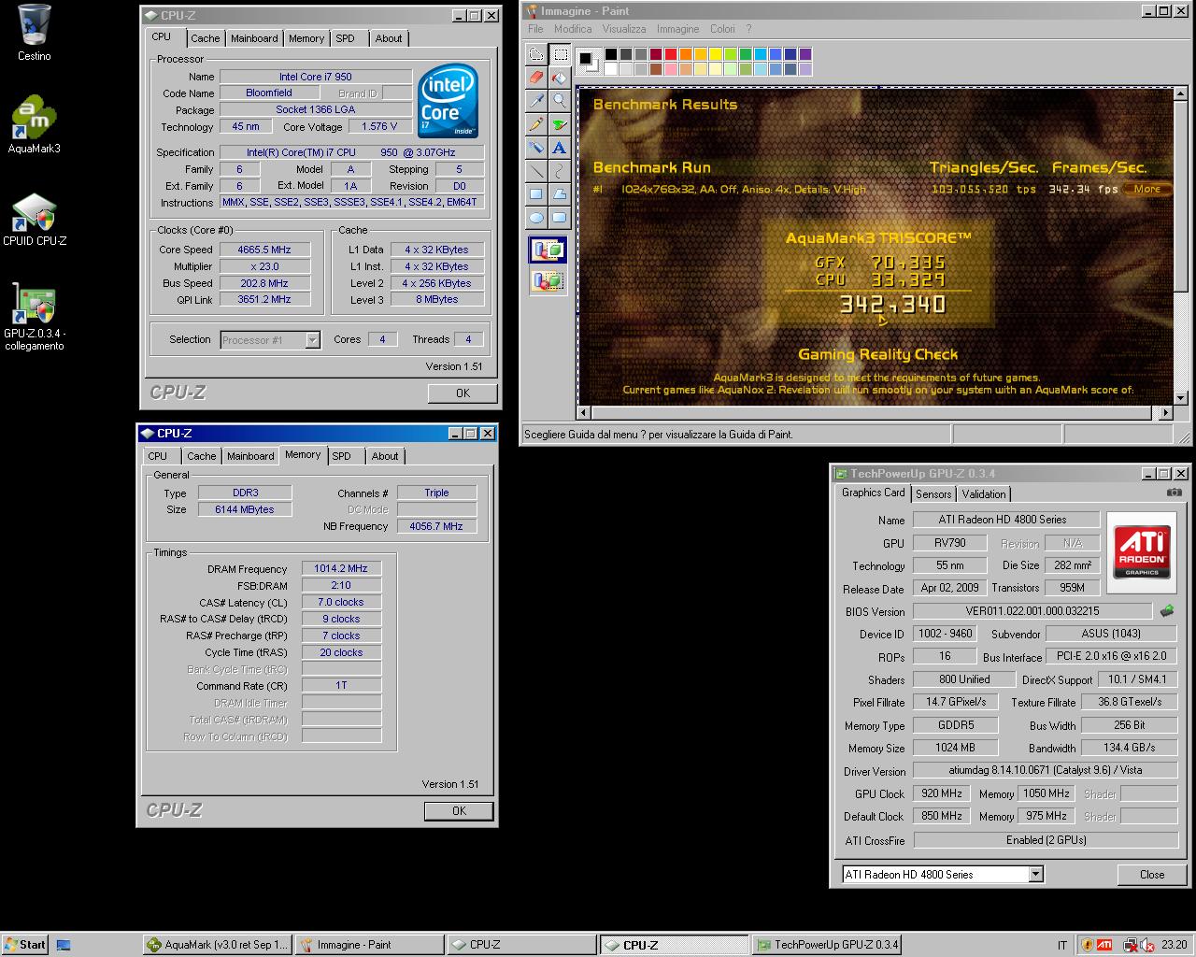Activate the color picker eyedropper tool
This screenshot has width=1196, height=957.
tap(535, 101)
